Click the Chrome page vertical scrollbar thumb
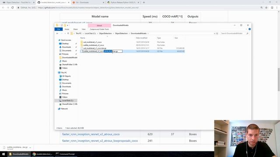The image size is (280, 157). [279, 79]
